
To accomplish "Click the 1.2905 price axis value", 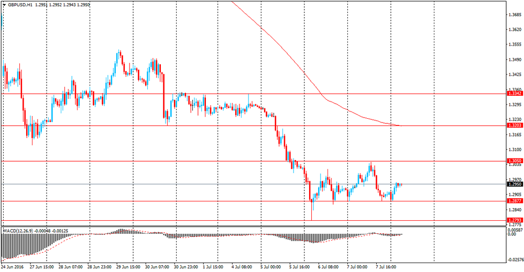I will 515,195.
